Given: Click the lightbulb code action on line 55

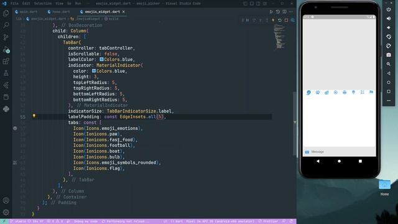Looking at the screenshot, I should [34, 116].
